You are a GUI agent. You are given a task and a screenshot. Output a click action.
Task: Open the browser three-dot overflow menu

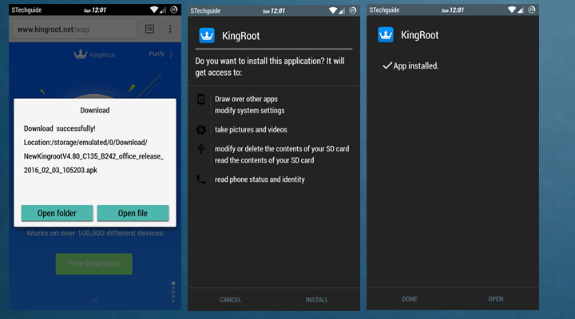coord(170,29)
